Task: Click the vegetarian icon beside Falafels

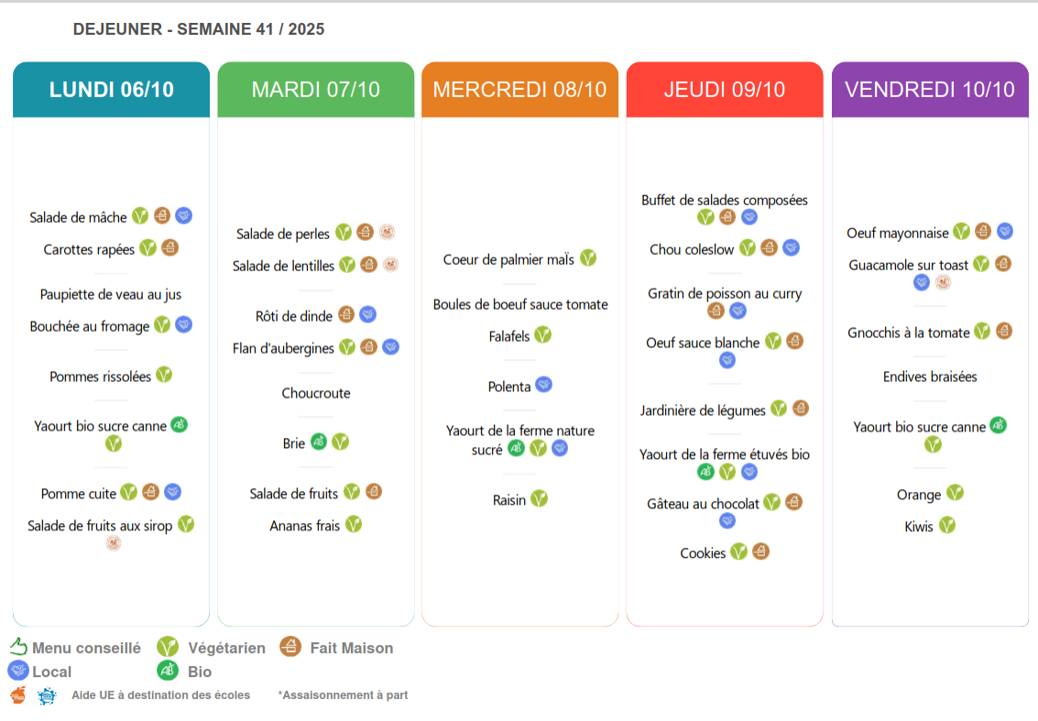Action: [x=543, y=335]
